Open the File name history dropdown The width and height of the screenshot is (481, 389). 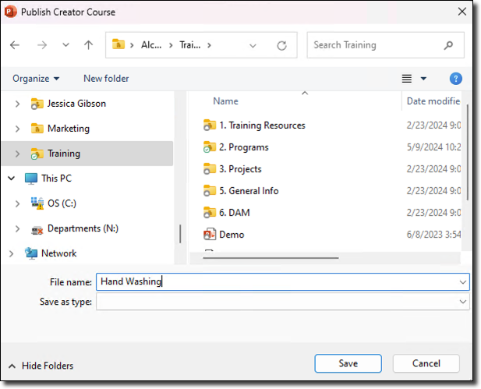pyautogui.click(x=463, y=282)
